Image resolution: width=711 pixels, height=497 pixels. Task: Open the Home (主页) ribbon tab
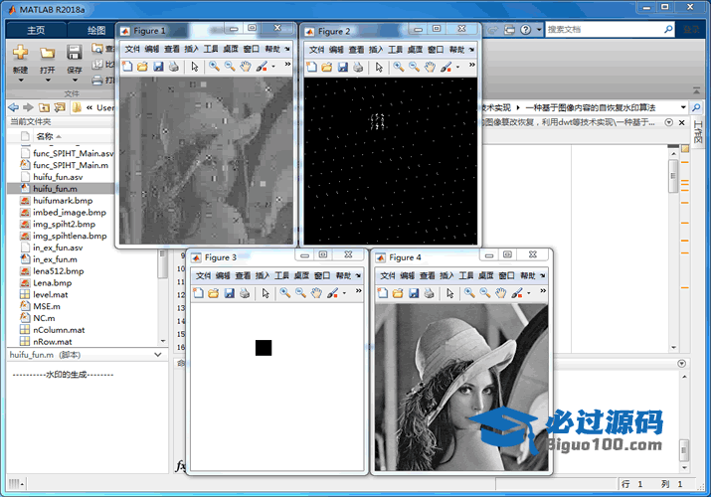coord(36,31)
